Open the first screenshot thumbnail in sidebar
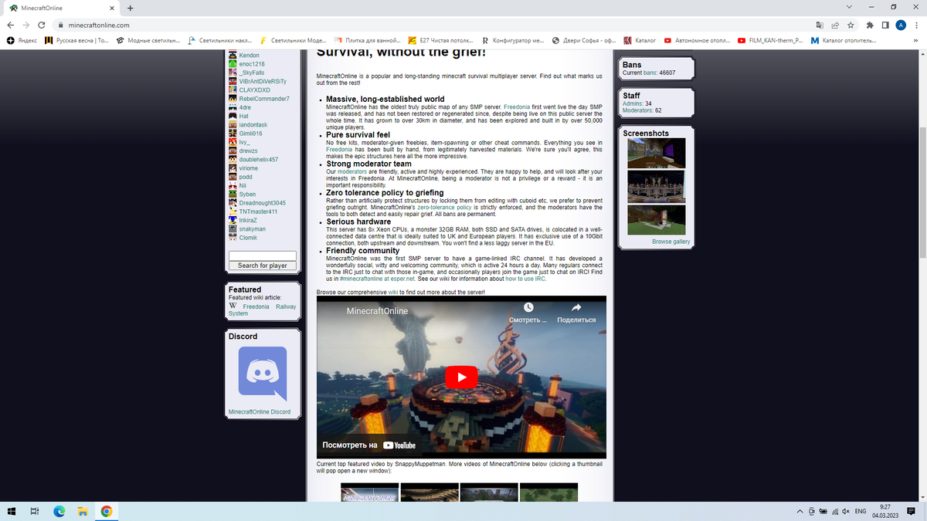 pos(656,153)
